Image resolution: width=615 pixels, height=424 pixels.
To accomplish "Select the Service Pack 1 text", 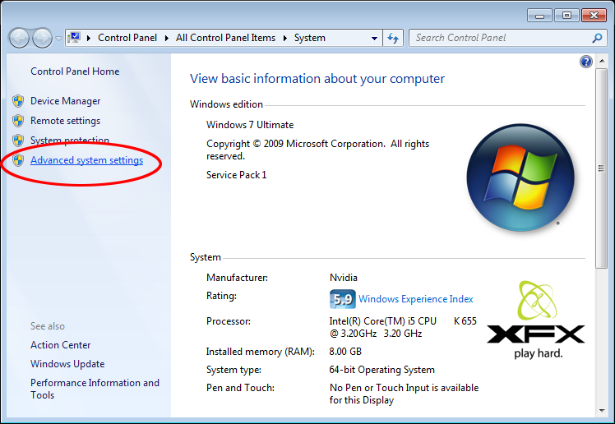I will [236, 175].
